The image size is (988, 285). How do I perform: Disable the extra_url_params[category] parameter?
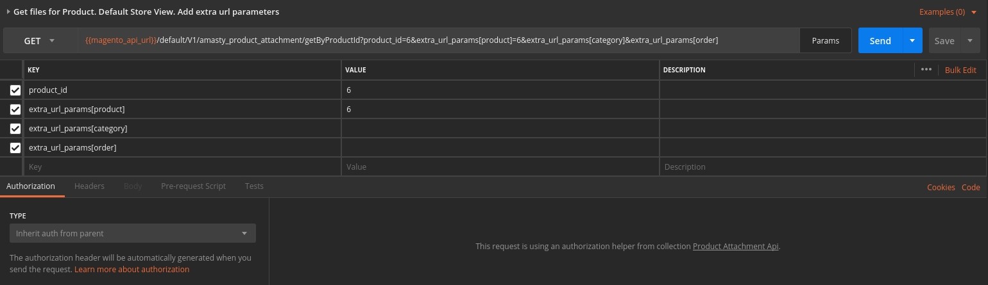pyautogui.click(x=15, y=129)
